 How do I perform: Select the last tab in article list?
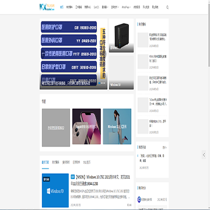(87, 162)
